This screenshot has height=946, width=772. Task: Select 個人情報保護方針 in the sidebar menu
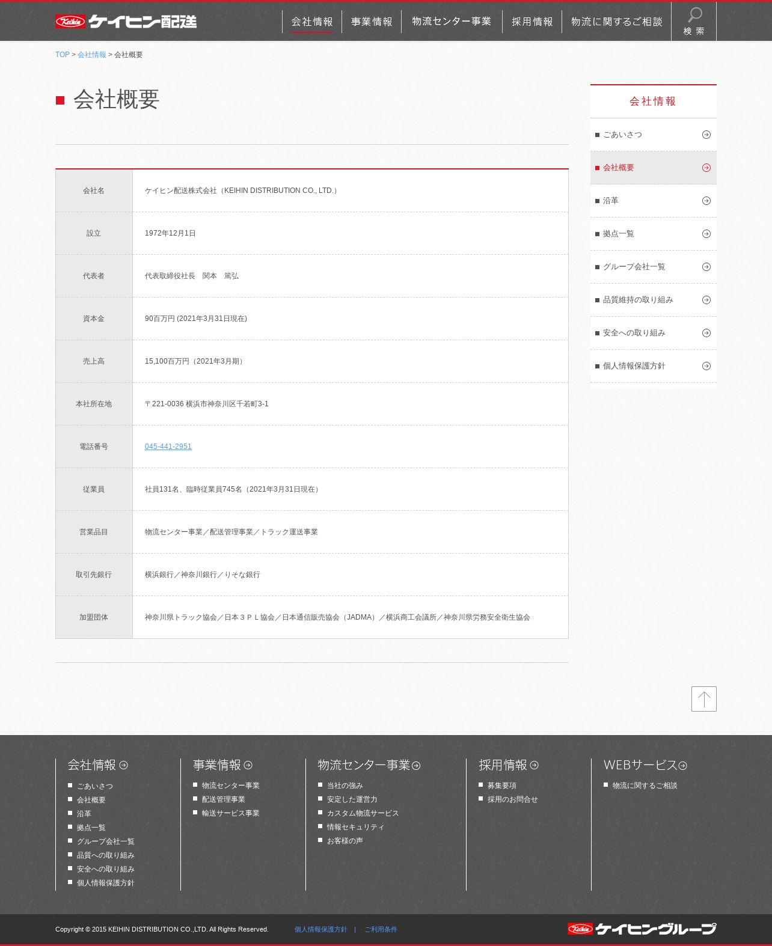pos(654,366)
